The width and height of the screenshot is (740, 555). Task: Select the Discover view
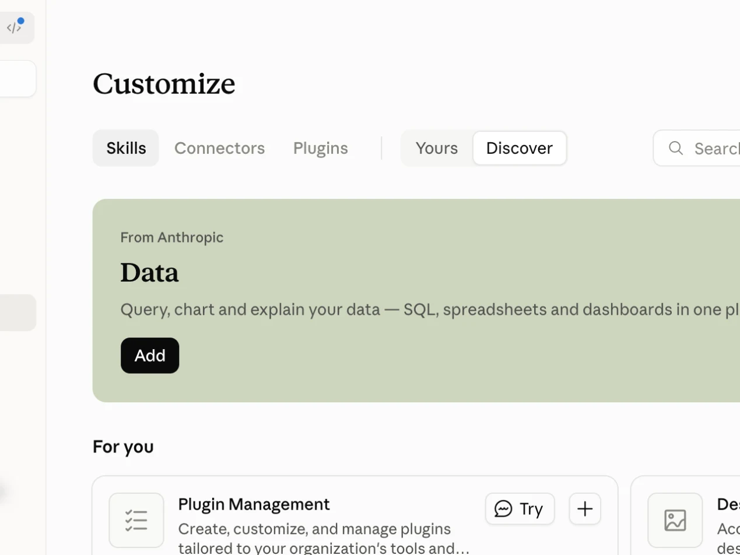click(520, 148)
